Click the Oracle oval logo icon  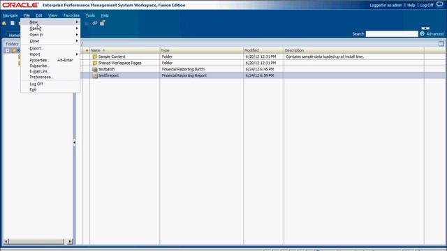coord(440,4)
